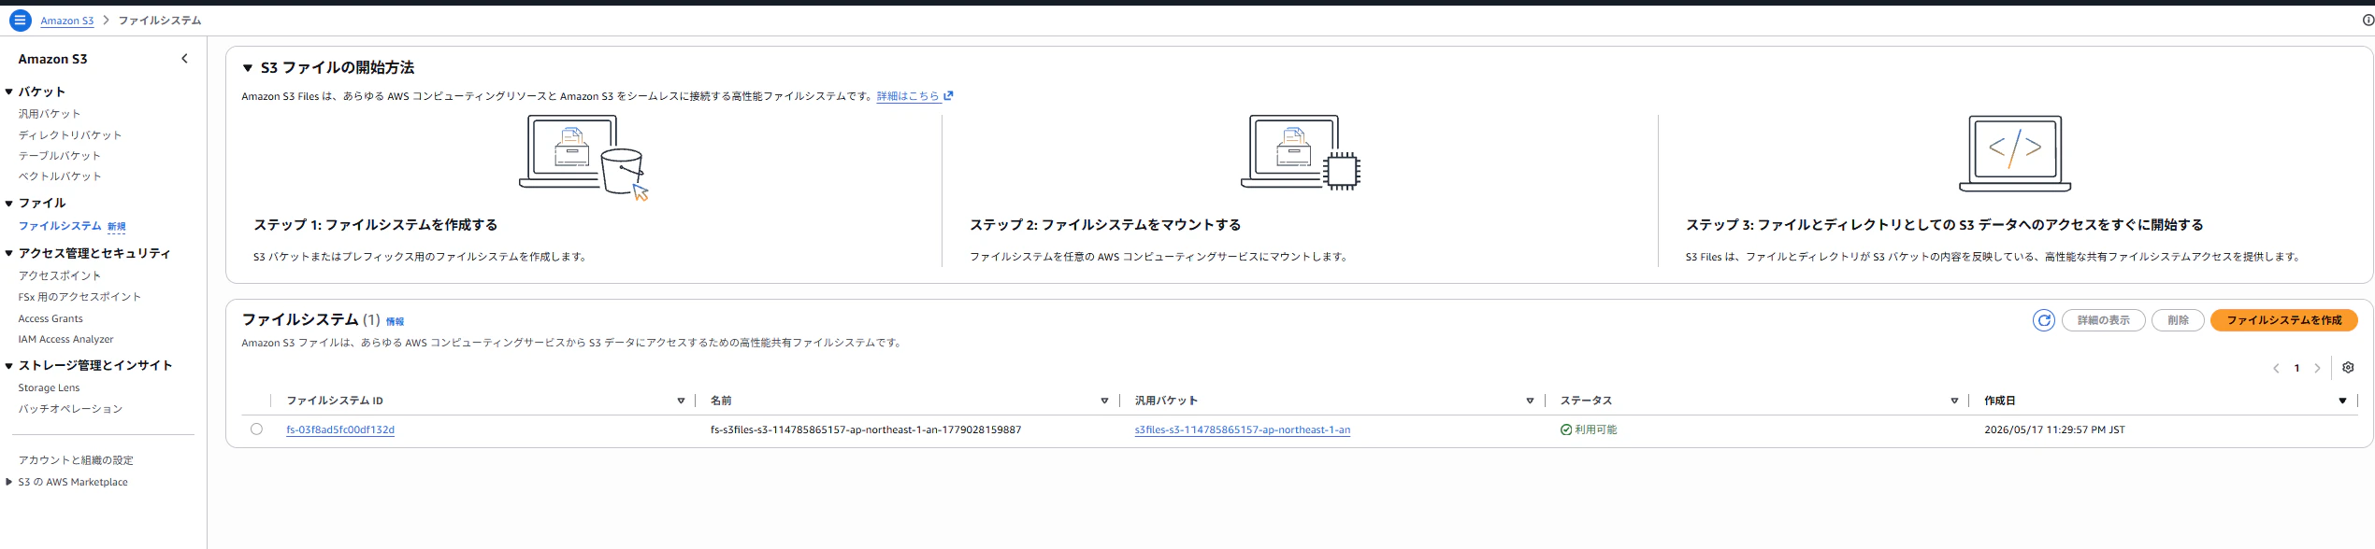Open IAM Access Analyzer navigation item
The width and height of the screenshot is (2375, 549).
pos(65,339)
